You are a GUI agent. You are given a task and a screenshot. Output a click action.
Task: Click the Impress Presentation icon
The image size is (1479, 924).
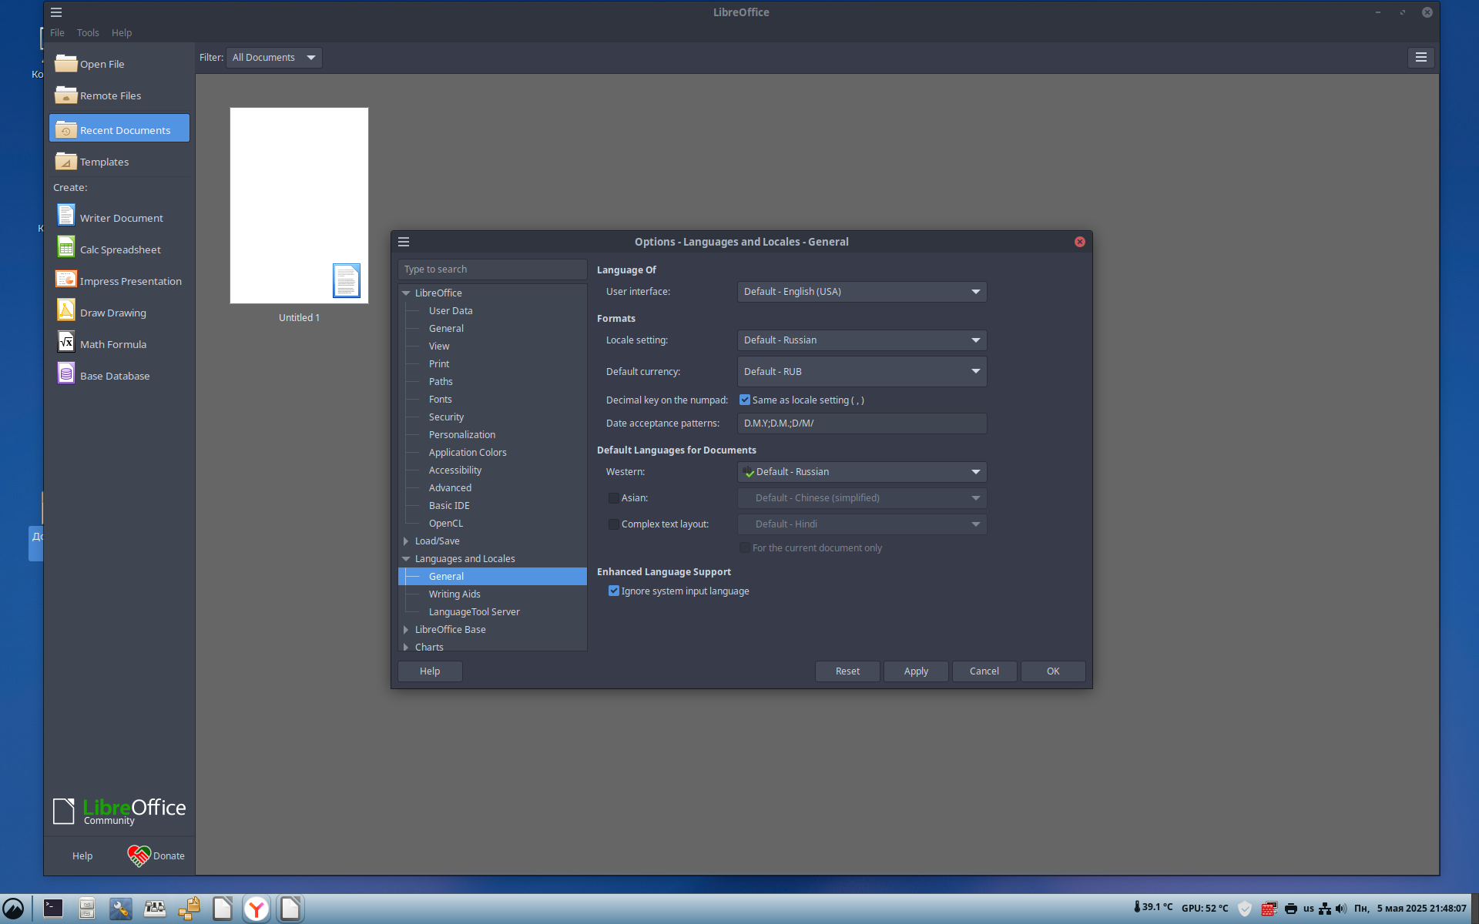pyautogui.click(x=66, y=280)
